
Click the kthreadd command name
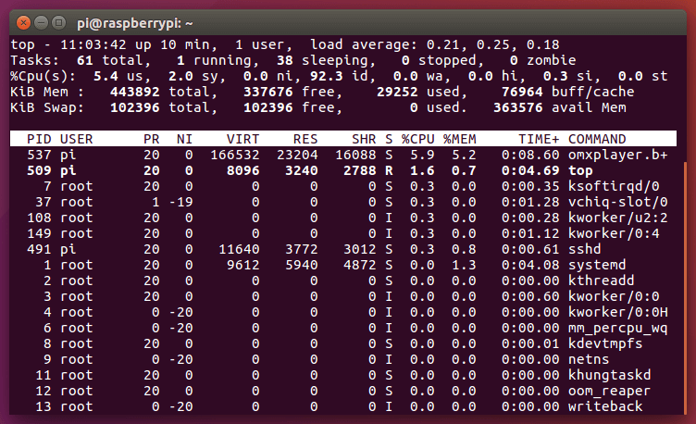[x=602, y=281]
